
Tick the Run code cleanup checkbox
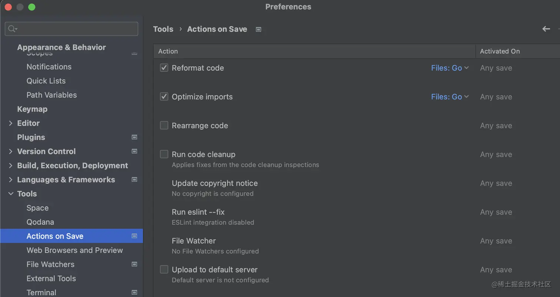pyautogui.click(x=164, y=154)
